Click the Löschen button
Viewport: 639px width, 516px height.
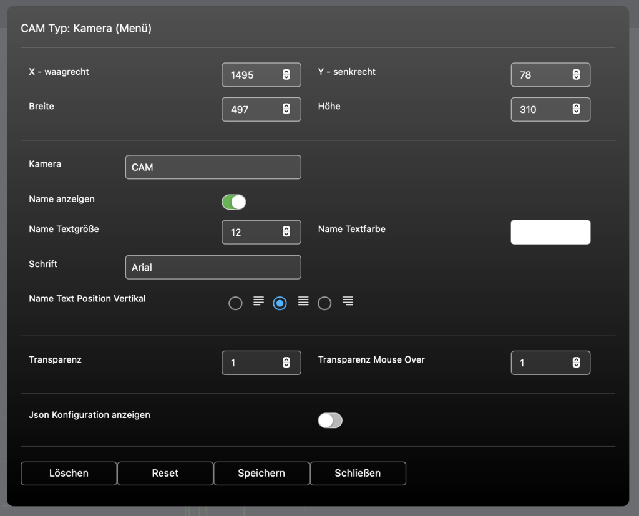[69, 473]
